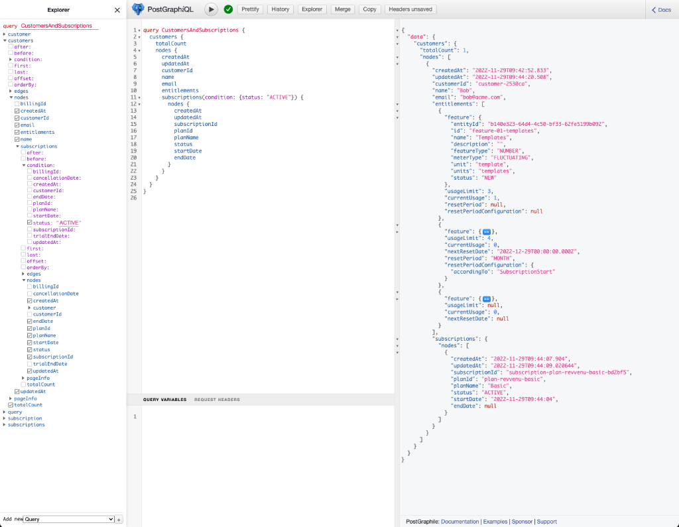Open the Docs panel
This screenshot has width=679, height=527.
click(661, 10)
